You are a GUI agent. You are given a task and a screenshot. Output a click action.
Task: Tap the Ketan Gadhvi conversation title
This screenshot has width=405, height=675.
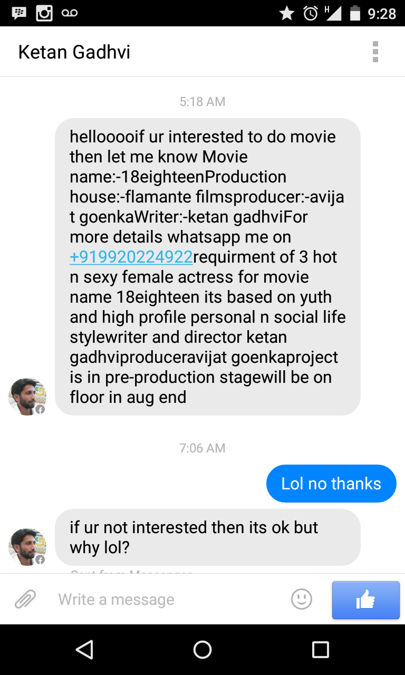point(74,52)
